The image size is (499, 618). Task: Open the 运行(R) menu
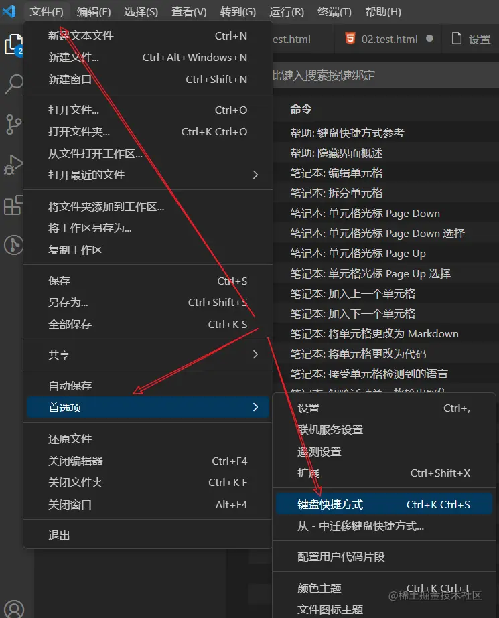[287, 12]
